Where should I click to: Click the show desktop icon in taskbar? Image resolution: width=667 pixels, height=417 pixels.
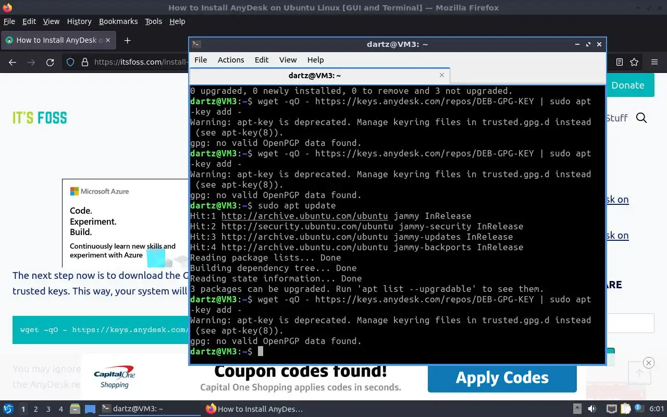pyautogui.click(x=90, y=409)
